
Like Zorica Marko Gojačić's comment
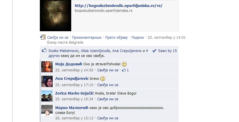[108, 99]
